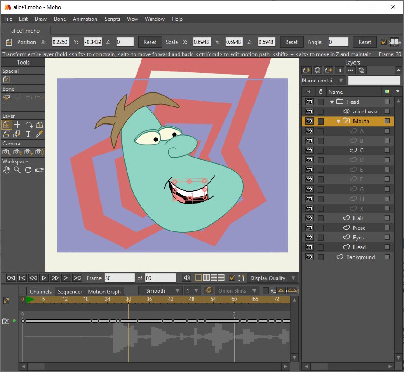Select the Pan workspace hand tool
Viewport: 404px width, 372px height.
tap(6, 170)
